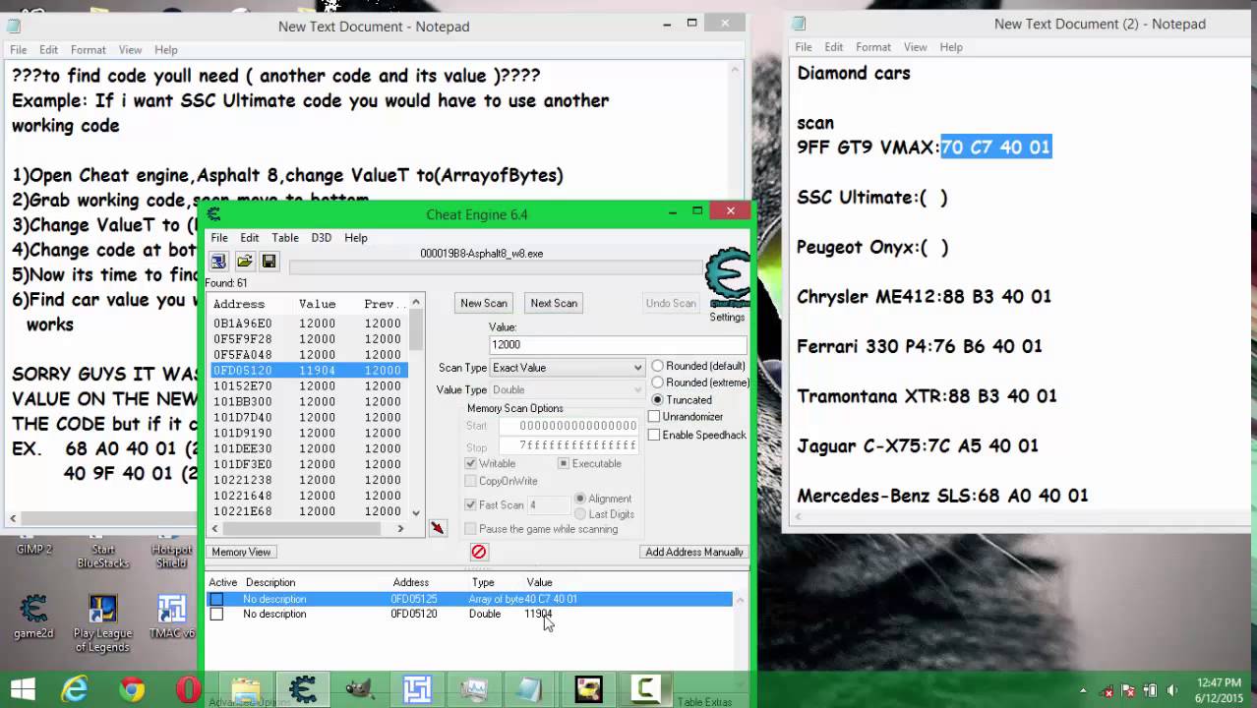The image size is (1257, 708).
Task: Open the process list icon in Cheat Engine
Action: [x=218, y=262]
